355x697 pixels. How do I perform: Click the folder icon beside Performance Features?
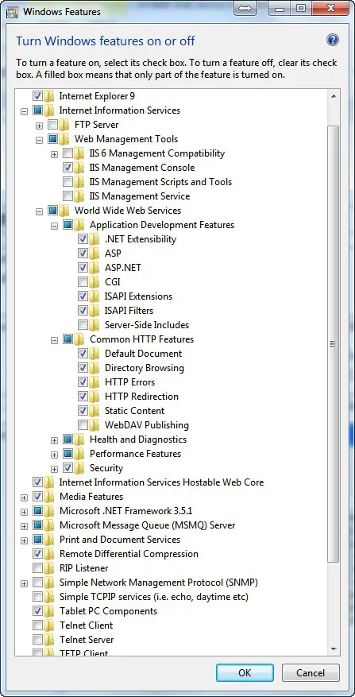click(x=79, y=453)
